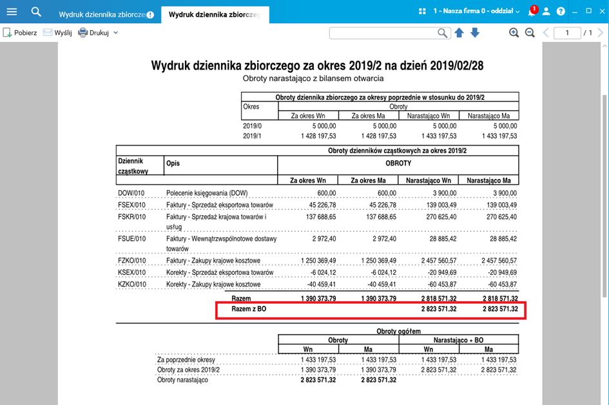Click the magnifier inside search field
This screenshot has width=609, height=405.
[x=442, y=33]
